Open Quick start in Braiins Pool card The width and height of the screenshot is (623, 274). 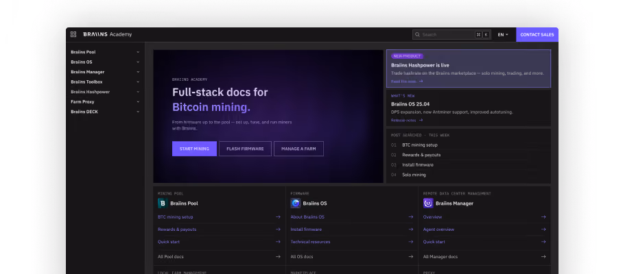pos(168,242)
